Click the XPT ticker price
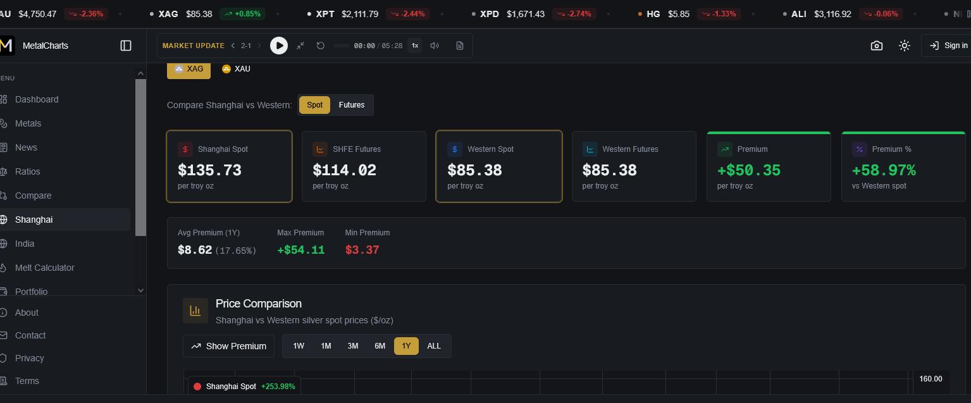971x403 pixels. (360, 14)
